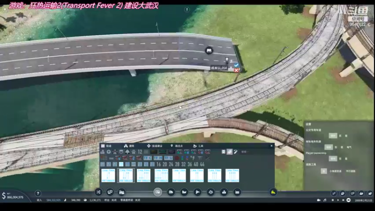Open the line manager shuffle icon

click(x=98, y=192)
